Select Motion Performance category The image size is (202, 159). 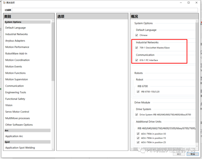pyautogui.click(x=17, y=47)
